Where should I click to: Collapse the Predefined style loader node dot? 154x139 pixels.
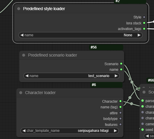19,9
